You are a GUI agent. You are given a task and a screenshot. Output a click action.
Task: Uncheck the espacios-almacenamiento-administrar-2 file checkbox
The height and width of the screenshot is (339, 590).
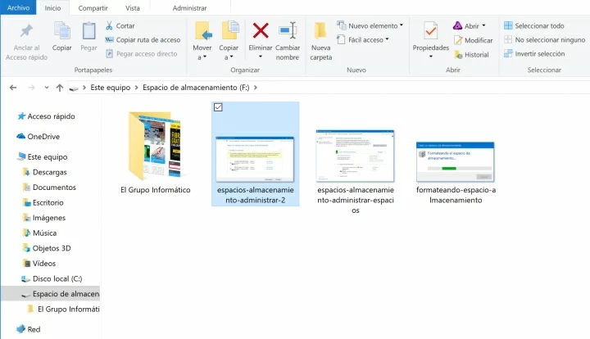coord(217,108)
